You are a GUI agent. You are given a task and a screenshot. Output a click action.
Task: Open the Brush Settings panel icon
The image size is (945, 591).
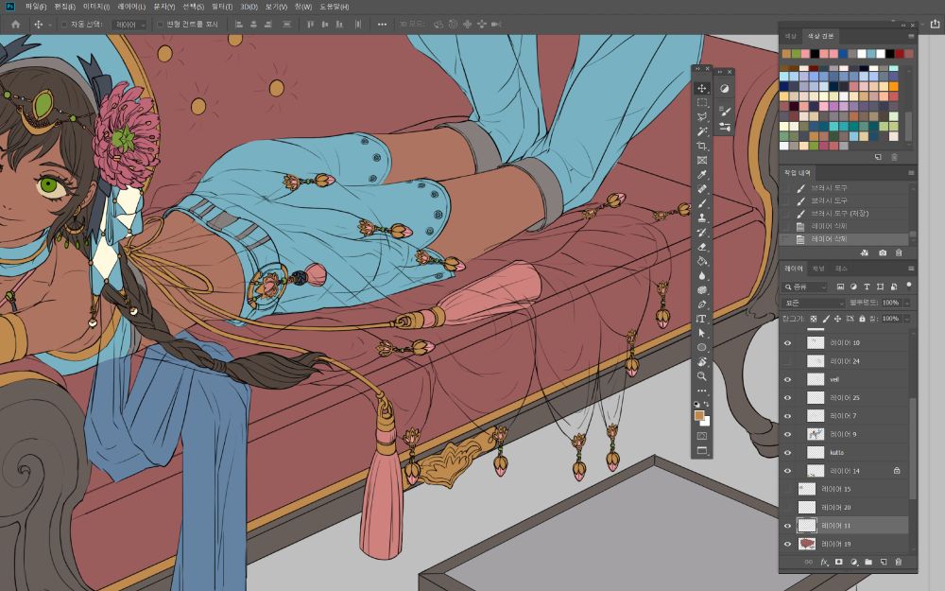tap(725, 113)
